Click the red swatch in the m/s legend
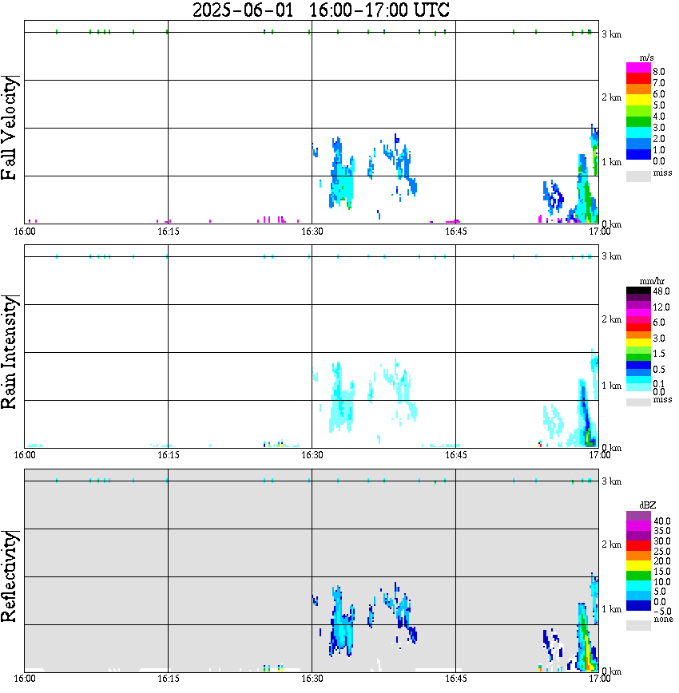 pyautogui.click(x=638, y=79)
